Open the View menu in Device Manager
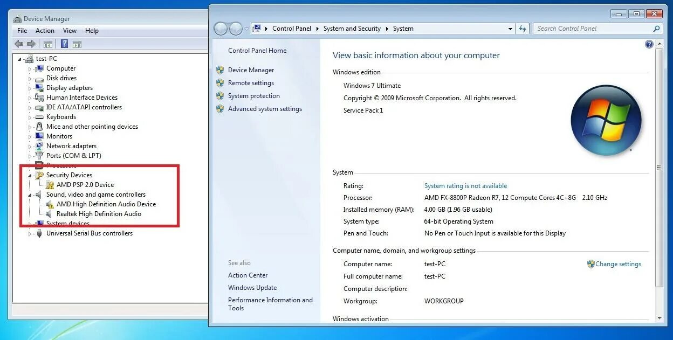The width and height of the screenshot is (673, 340). pyautogui.click(x=70, y=31)
